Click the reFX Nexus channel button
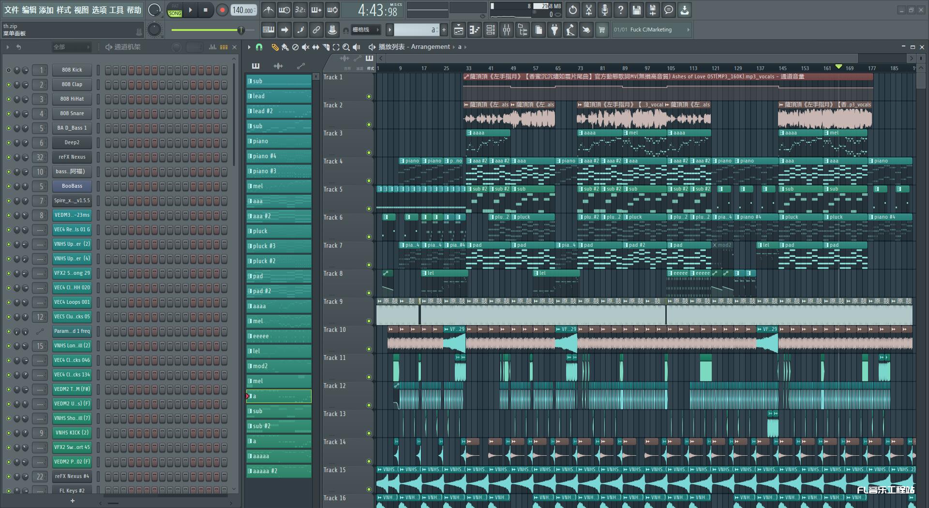The height and width of the screenshot is (508, 929). point(72,157)
